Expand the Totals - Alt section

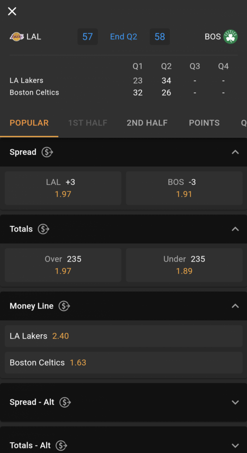[235, 445]
